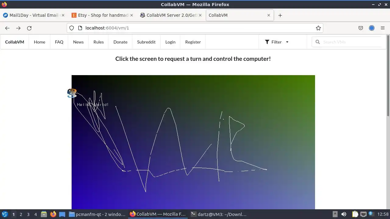Image resolution: width=390 pixels, height=219 pixels.
Task: Click the show desktop taskbar icon
Action: tap(62, 214)
